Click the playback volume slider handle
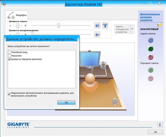The image size is (166, 137). (32, 34)
